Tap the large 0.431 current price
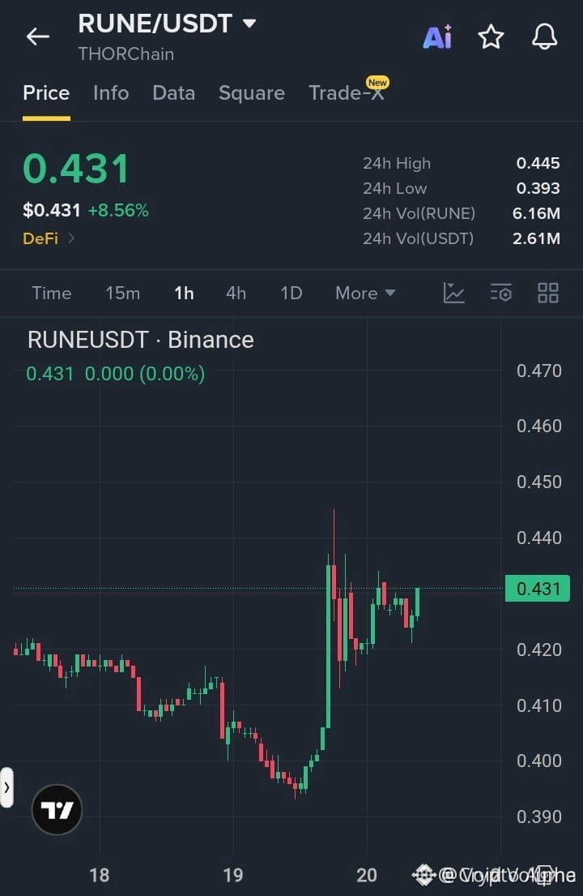This screenshot has height=896, width=583. 76,169
